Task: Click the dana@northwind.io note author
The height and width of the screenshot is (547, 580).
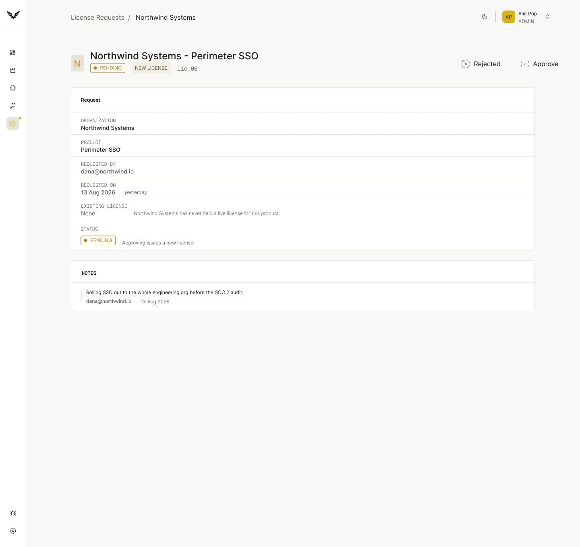Action: [x=109, y=301]
